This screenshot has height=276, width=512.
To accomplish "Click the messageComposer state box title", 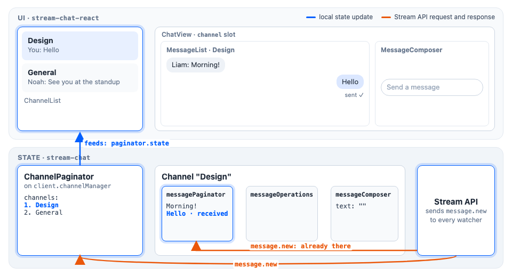I will tap(363, 194).
